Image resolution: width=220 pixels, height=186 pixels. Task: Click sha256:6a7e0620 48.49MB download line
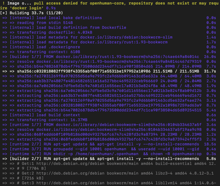pos(109,86)
